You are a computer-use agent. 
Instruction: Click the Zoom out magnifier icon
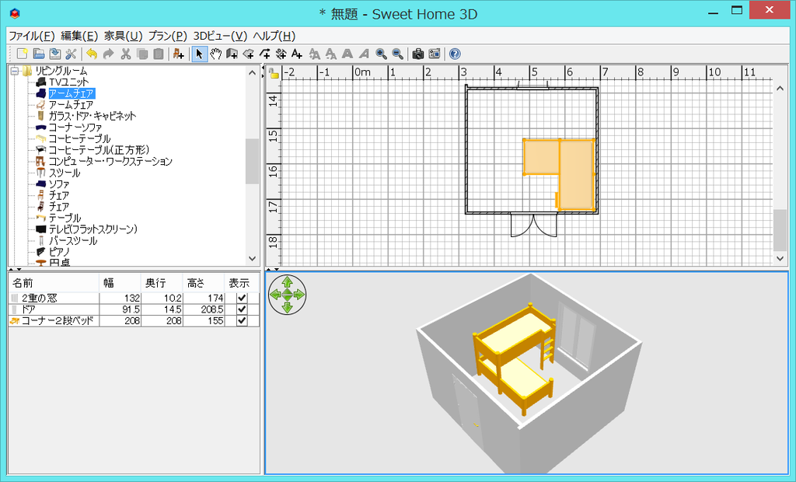(x=397, y=54)
